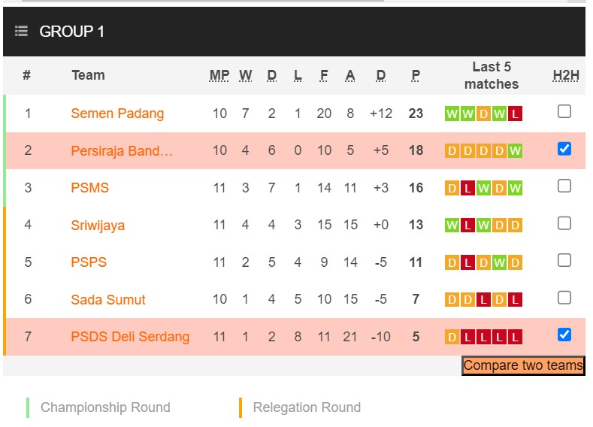Uncheck the H2H checkbox for Persiraja
The width and height of the screenshot is (593, 427).
[x=564, y=149]
